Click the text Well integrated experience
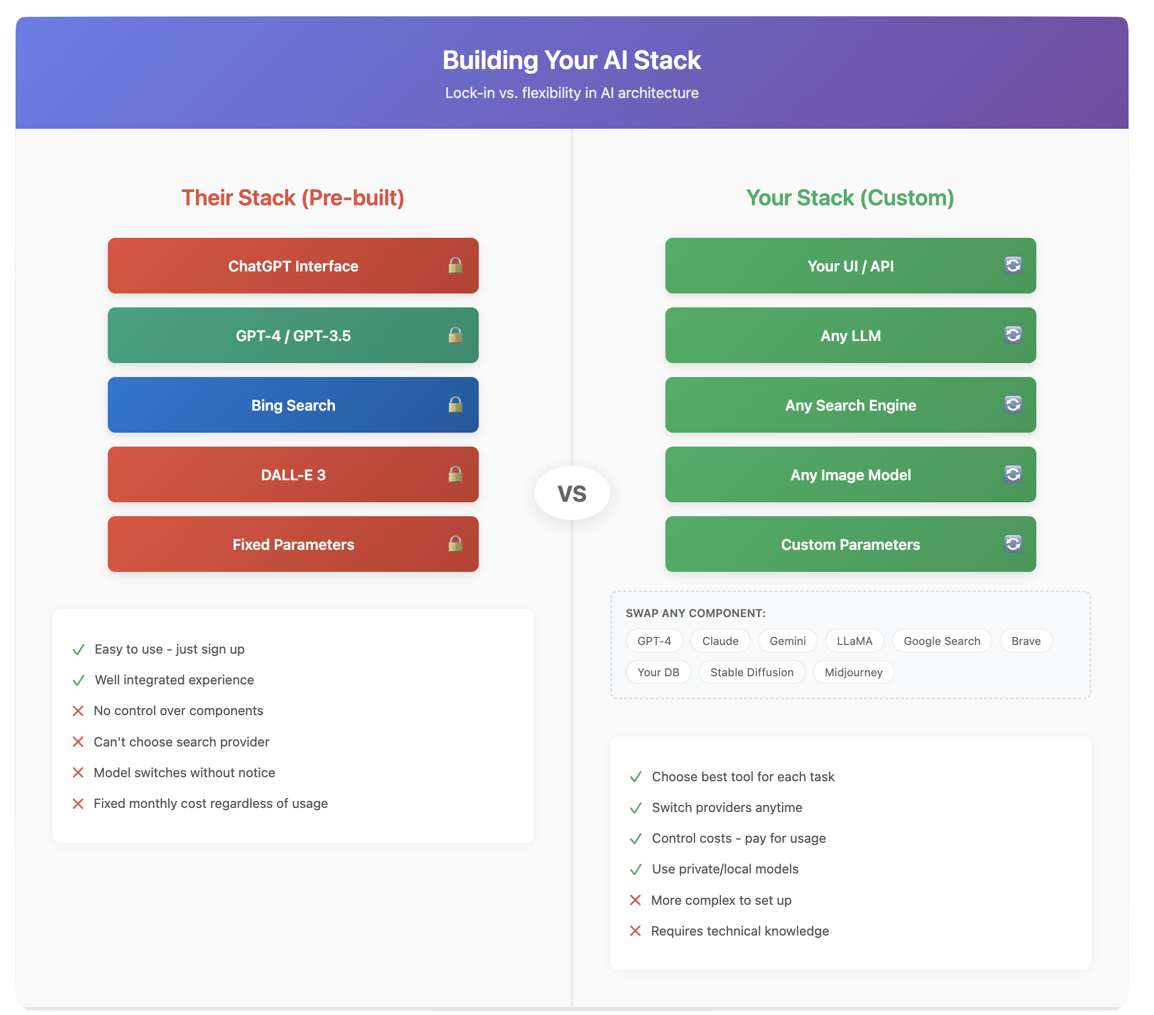This screenshot has height=1015, width=1154. tap(174, 680)
